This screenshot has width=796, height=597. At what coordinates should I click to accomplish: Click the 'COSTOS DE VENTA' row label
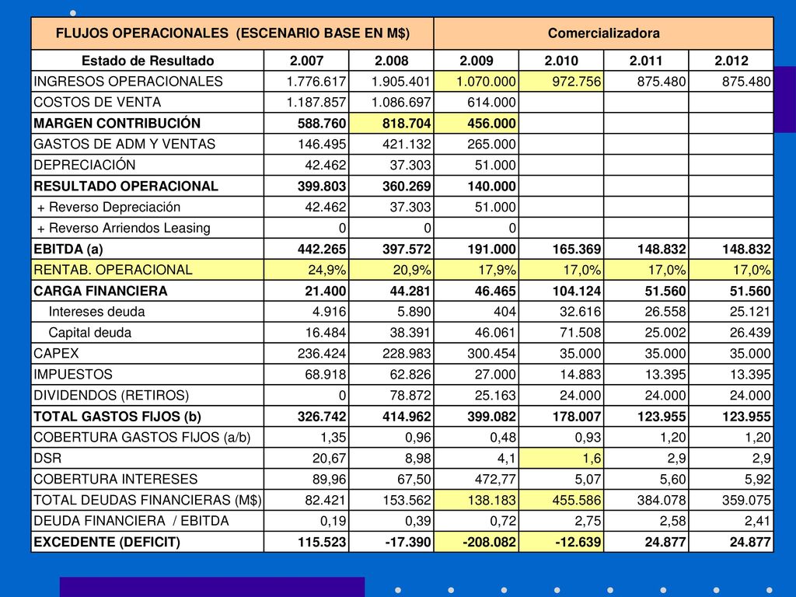97,103
